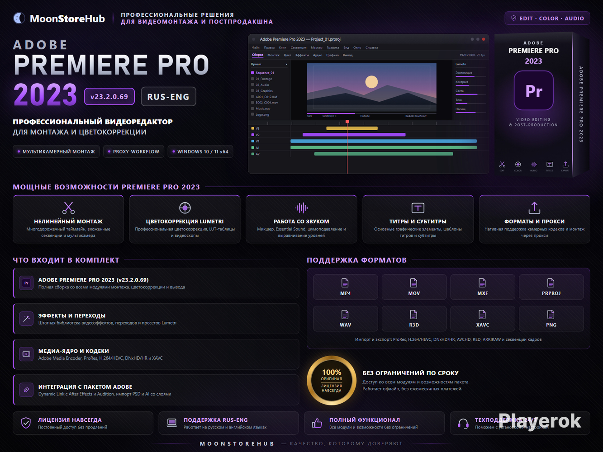Click the link icon beside Интеграция с пакетом Adobe

[26, 390]
